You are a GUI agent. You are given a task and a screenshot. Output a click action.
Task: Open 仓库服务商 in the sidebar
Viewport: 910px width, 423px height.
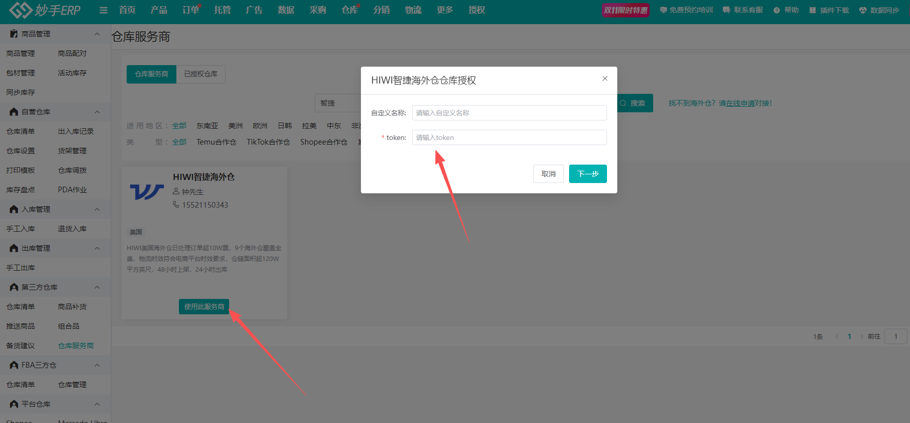coord(76,346)
